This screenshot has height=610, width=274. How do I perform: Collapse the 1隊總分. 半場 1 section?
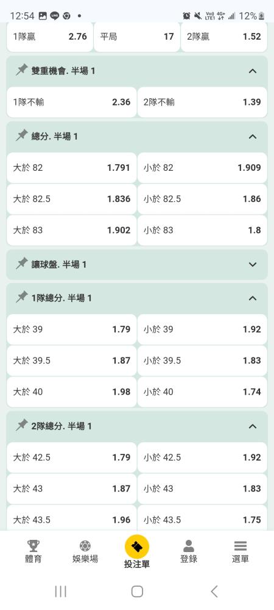(x=253, y=298)
